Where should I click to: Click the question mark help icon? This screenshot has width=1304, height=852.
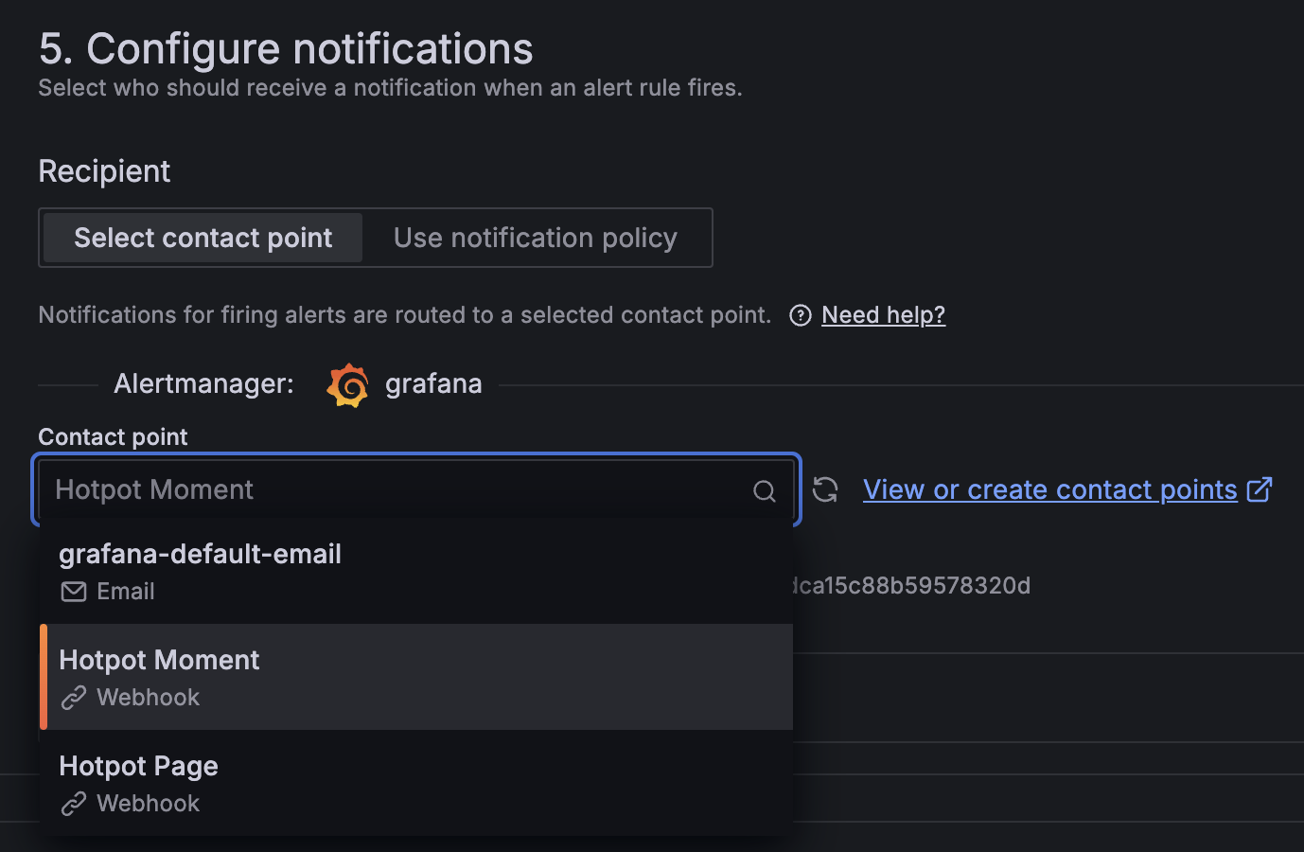pyautogui.click(x=801, y=315)
